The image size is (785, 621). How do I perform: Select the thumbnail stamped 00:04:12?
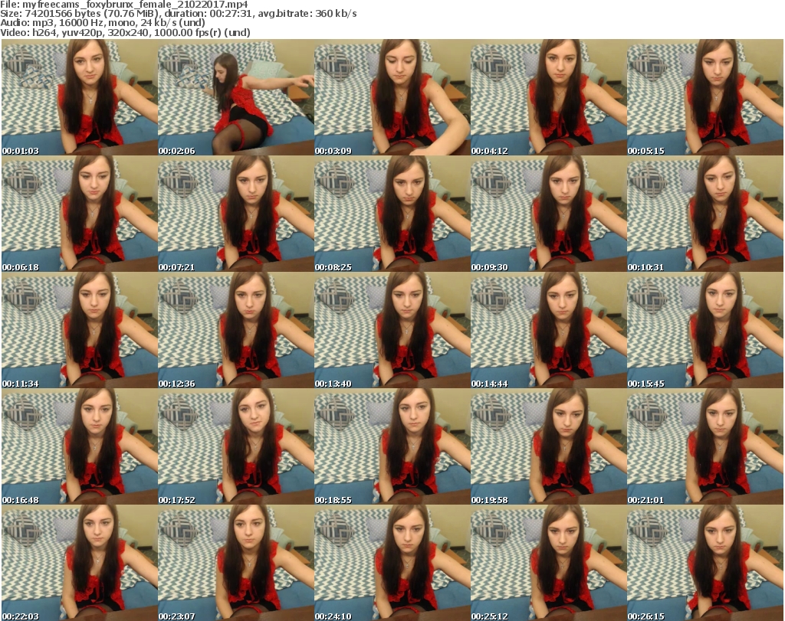coord(549,97)
